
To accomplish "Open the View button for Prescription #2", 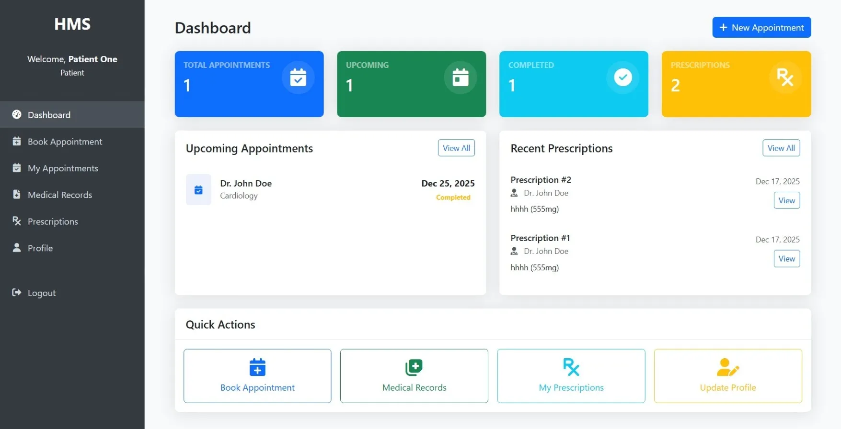I will click(786, 200).
